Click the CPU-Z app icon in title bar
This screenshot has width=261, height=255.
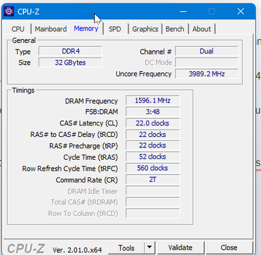click(x=8, y=11)
